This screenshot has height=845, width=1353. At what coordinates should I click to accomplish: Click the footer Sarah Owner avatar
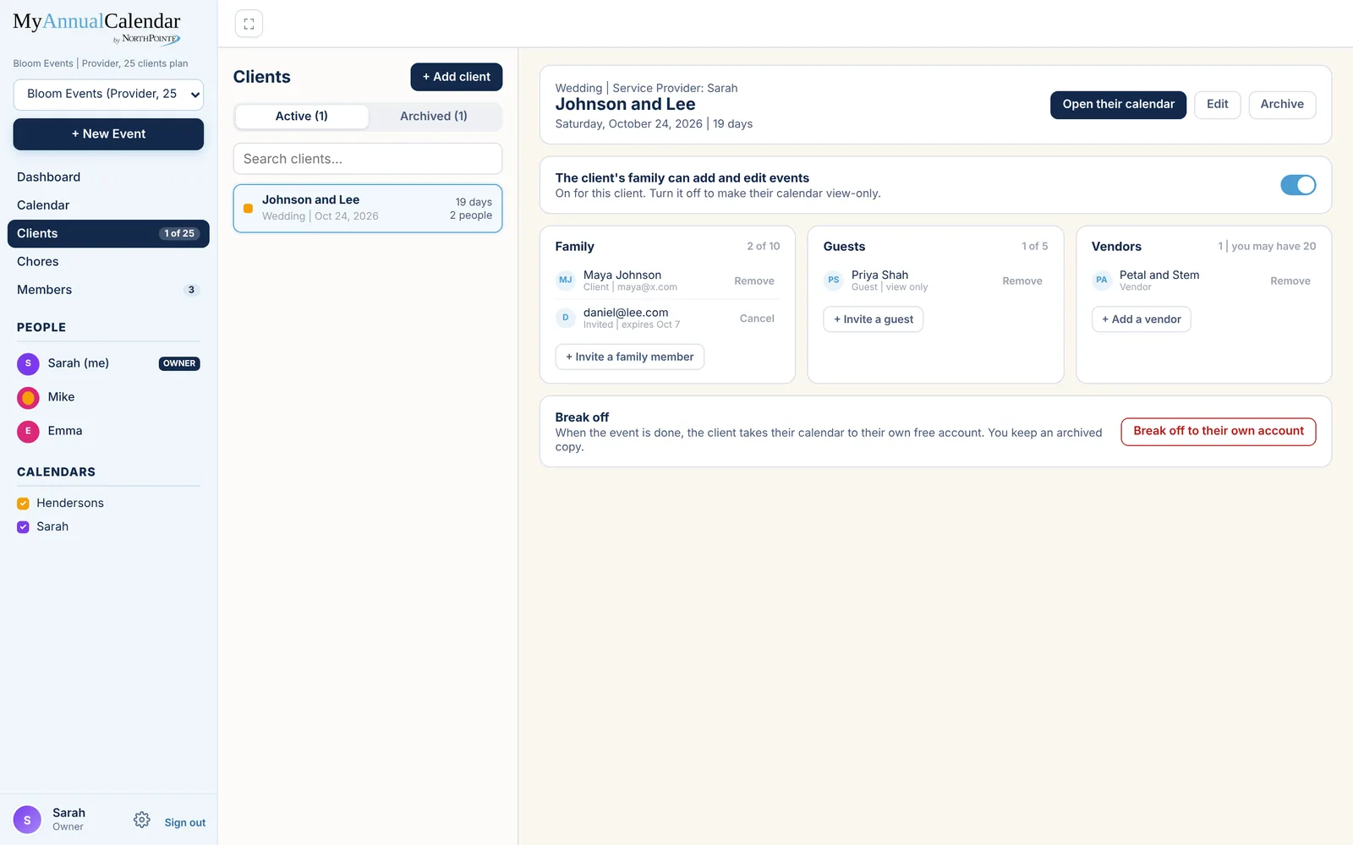click(27, 820)
